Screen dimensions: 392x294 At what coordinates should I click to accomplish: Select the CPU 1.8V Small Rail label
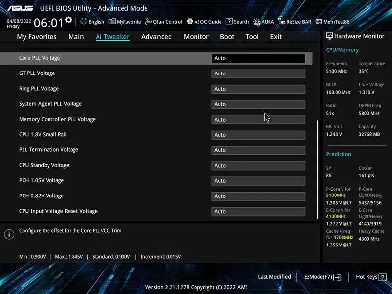pos(43,134)
